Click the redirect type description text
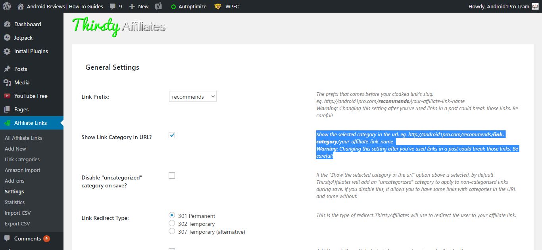This screenshot has height=250, width=542. [x=416, y=216]
